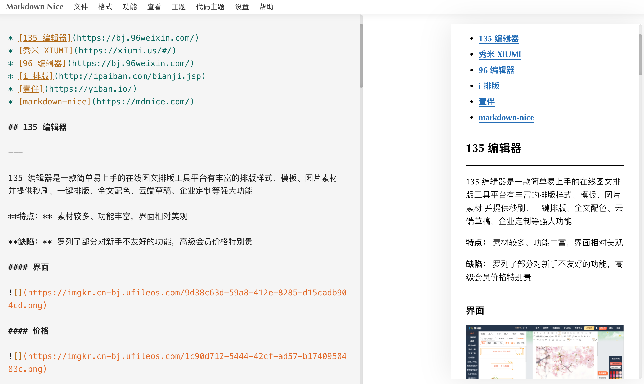Screen dimensions: 644x384
Task: Open the 帮助 menu
Action: coord(266,7)
